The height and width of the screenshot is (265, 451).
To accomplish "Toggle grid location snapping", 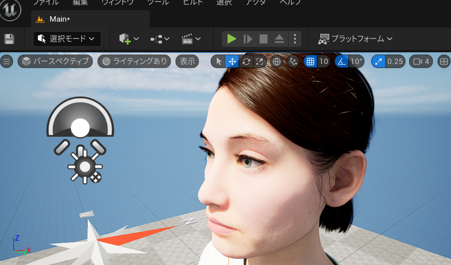I will coord(310,61).
